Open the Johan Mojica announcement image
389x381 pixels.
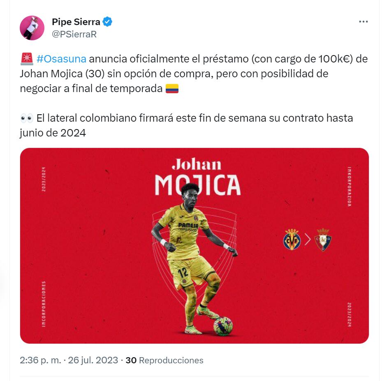click(x=194, y=246)
